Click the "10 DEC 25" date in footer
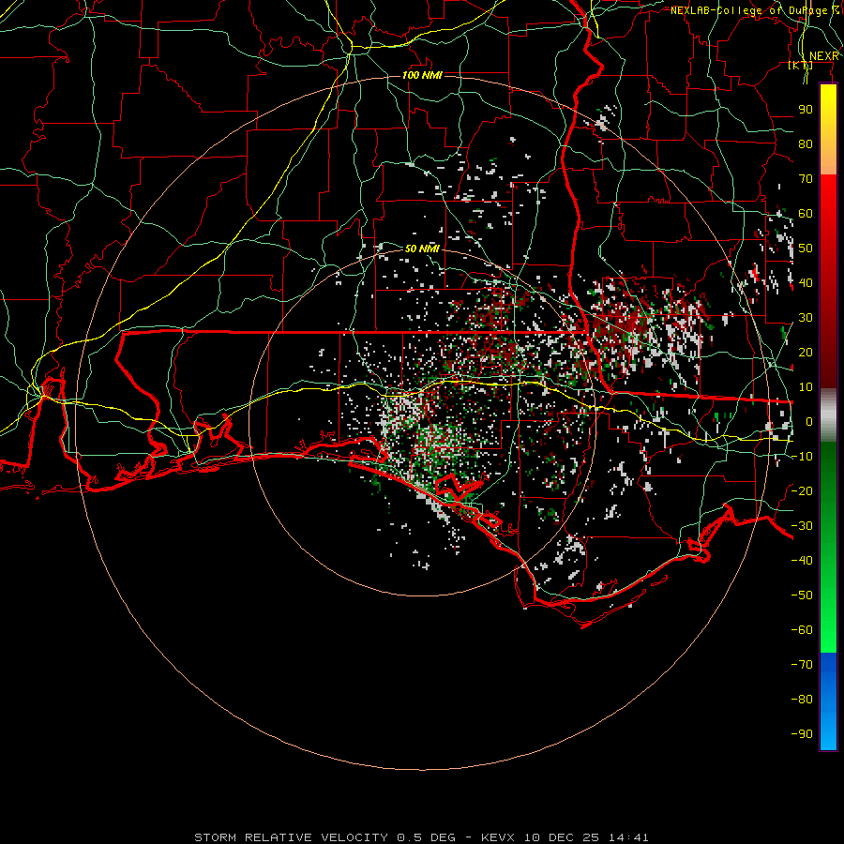844x844 pixels. (562, 837)
